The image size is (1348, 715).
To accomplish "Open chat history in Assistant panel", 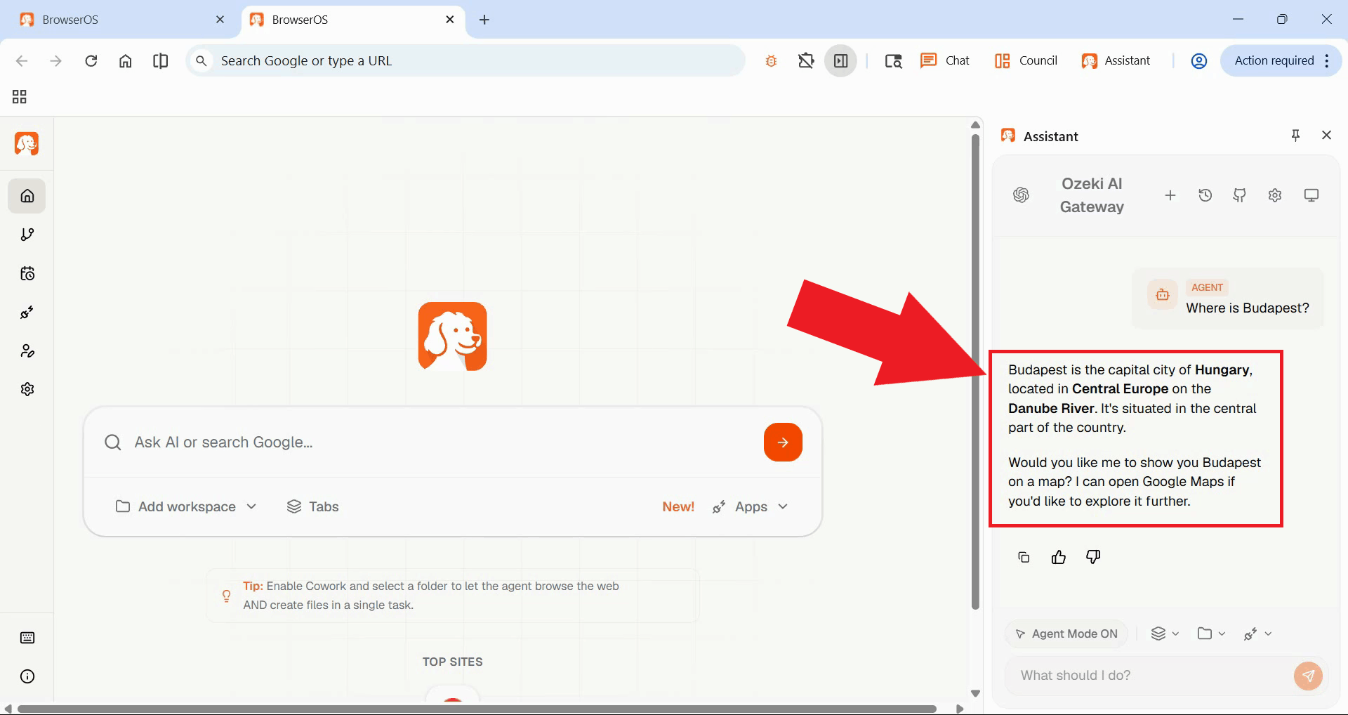I will (1205, 195).
